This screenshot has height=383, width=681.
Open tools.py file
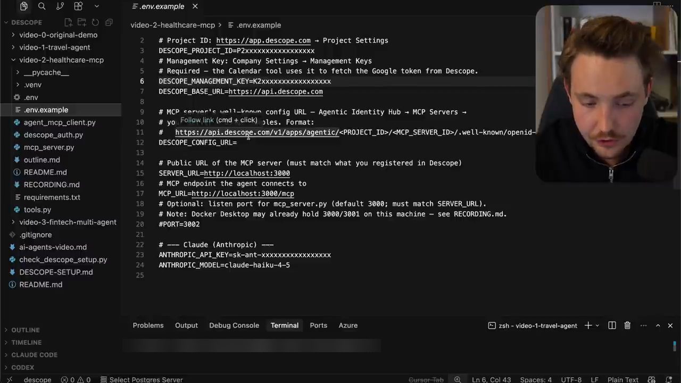[x=37, y=210]
